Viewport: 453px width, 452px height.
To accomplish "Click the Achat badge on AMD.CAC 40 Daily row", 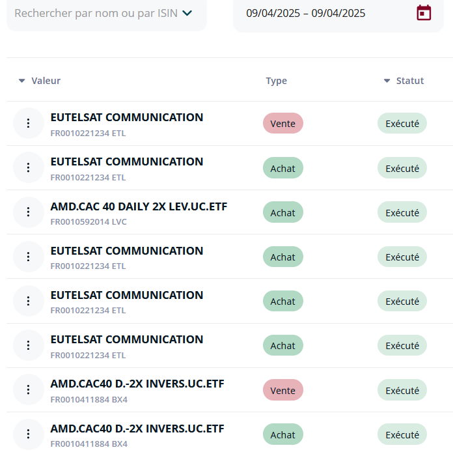I will (x=283, y=212).
